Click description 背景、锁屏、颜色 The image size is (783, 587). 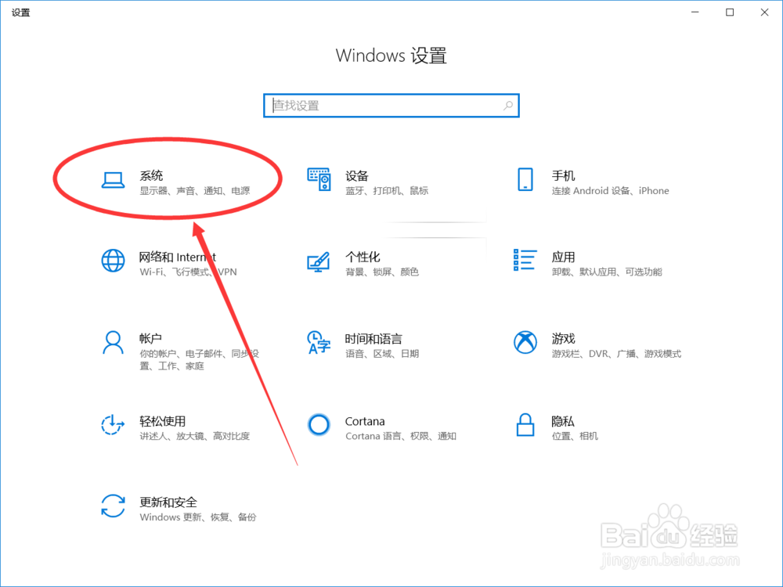click(382, 272)
